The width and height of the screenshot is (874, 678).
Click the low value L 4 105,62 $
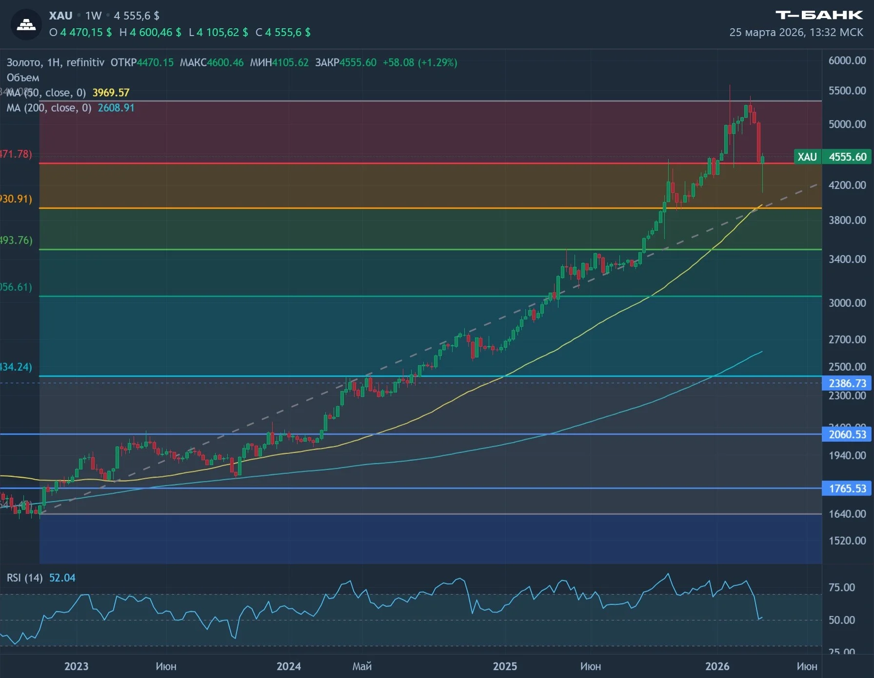click(x=218, y=32)
